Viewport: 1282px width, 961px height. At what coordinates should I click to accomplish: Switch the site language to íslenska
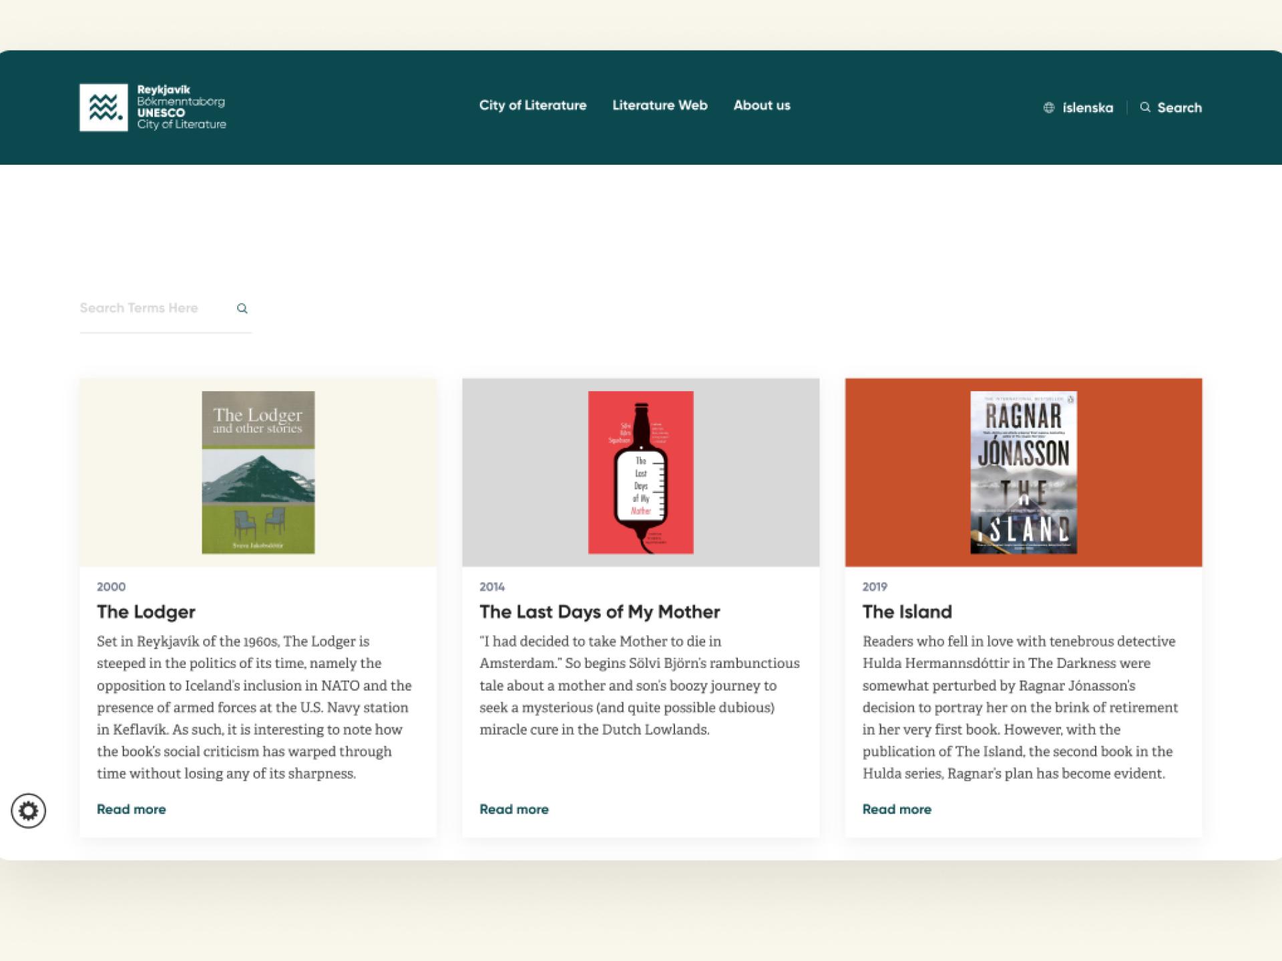[1088, 107]
